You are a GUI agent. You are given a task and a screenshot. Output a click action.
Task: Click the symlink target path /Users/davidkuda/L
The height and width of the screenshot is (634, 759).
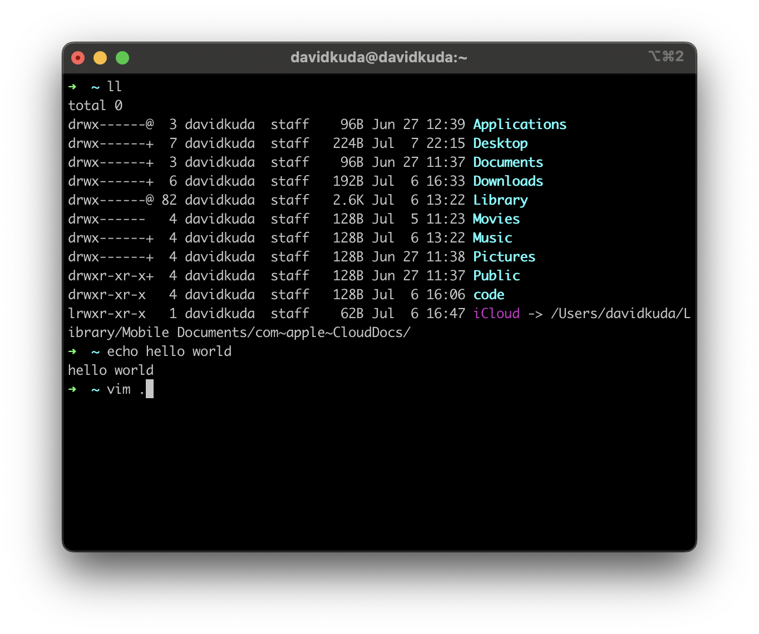point(621,314)
